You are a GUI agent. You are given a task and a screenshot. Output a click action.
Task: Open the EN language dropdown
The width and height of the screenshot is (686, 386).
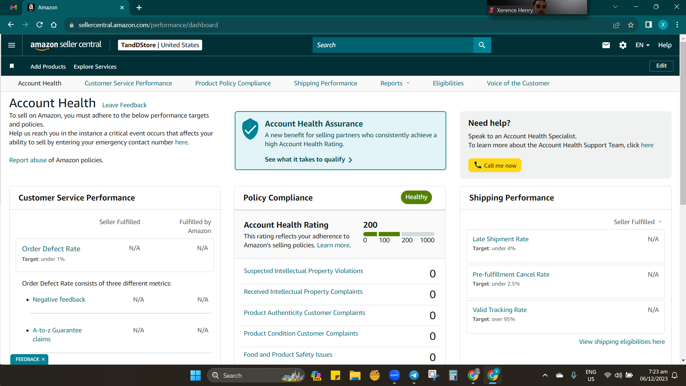[x=642, y=45]
